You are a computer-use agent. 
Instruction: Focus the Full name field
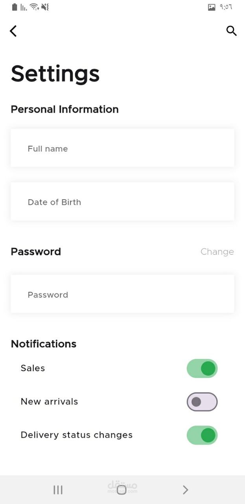(122, 148)
